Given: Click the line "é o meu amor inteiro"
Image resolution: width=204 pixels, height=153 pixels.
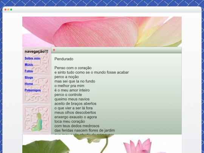Looking at the screenshot, I should tap(72, 90).
